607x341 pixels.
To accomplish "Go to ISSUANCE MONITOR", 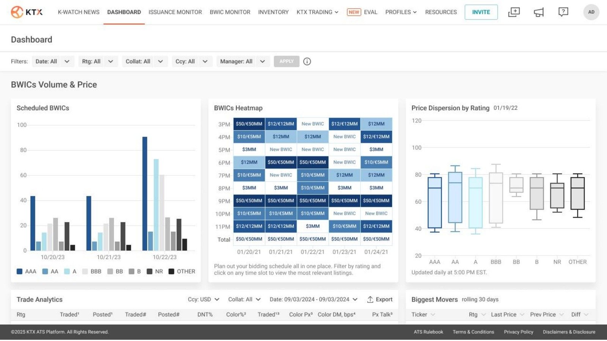I will [x=175, y=12].
